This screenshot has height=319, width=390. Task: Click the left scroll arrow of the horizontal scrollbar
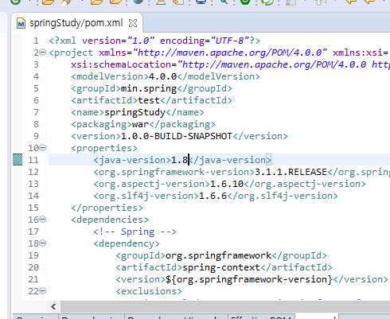tap(53, 307)
